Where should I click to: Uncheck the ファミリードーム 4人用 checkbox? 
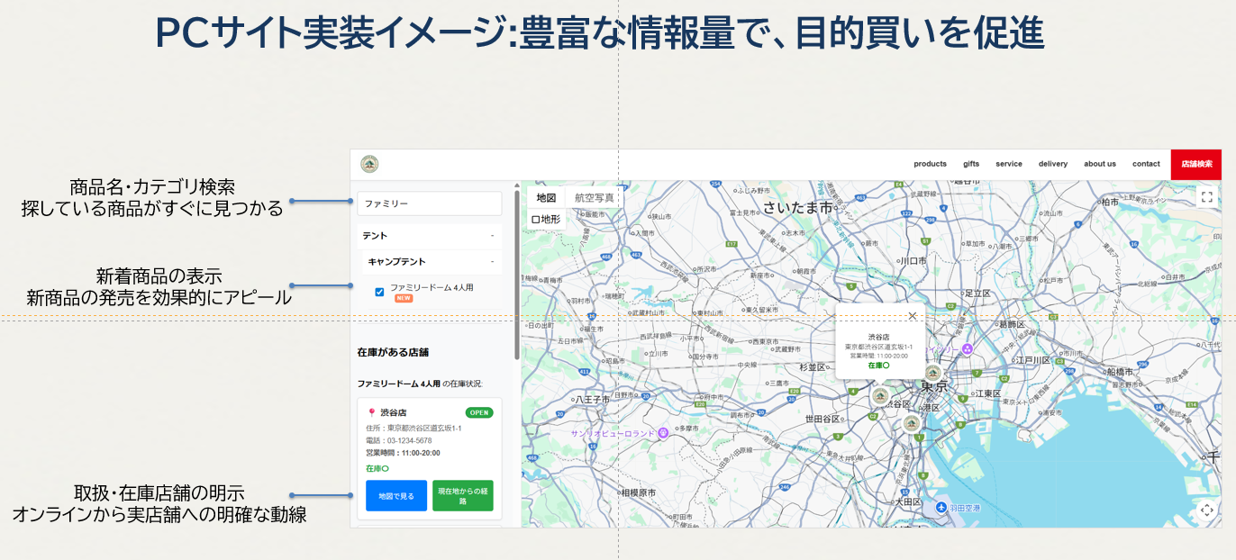[379, 292]
